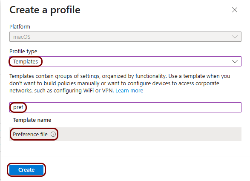The height and width of the screenshot is (181, 250).
Task: Open the Learn more link
Action: 129,91
